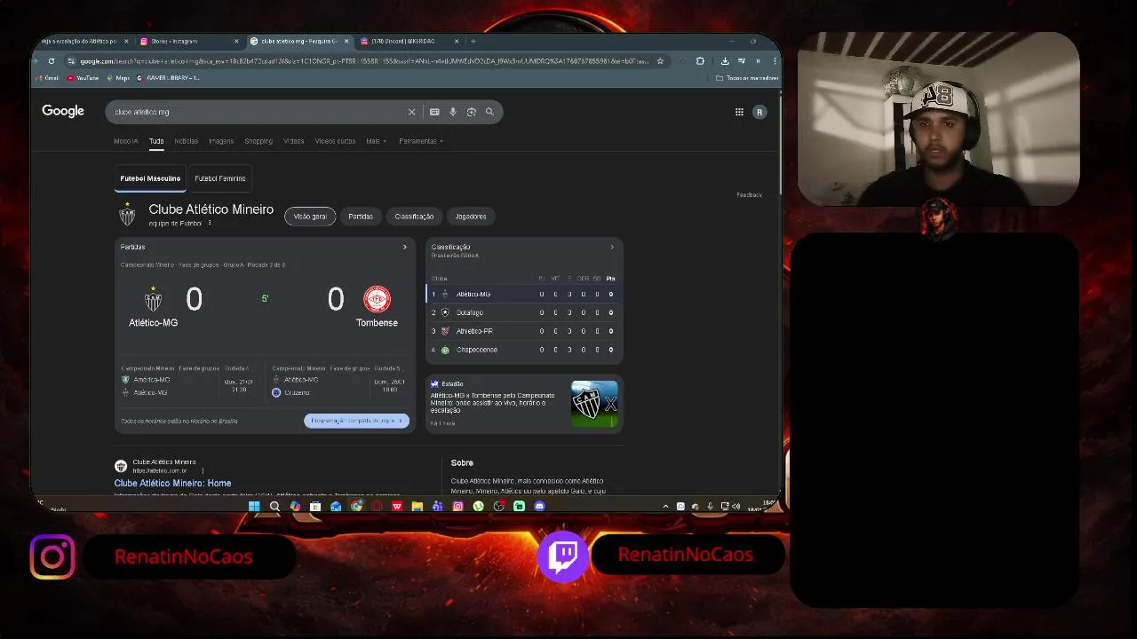Open Discord from the taskbar
Viewport: 1137px width, 639px height.
(539, 506)
